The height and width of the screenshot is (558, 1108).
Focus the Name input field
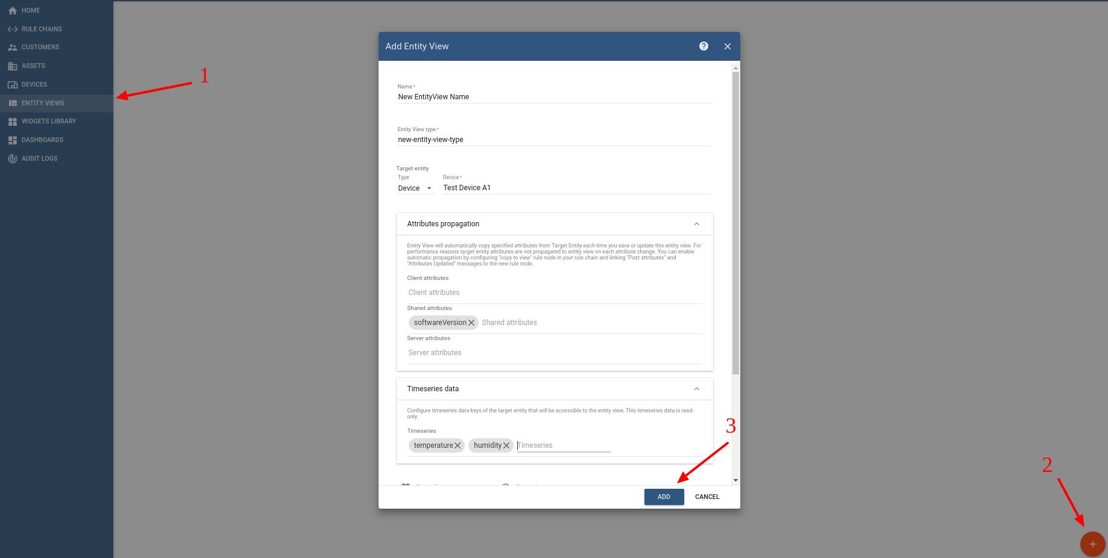click(x=553, y=97)
